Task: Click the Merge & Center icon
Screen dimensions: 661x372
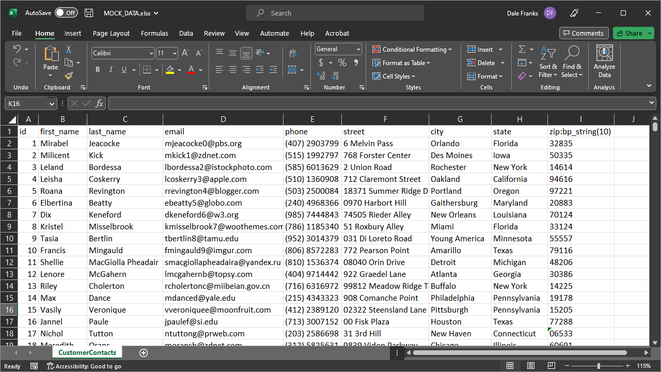Action: pos(292,70)
